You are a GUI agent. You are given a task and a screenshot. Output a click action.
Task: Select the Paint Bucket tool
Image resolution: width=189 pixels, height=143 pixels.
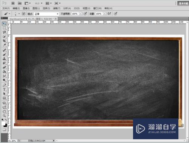[x=4, y=71]
